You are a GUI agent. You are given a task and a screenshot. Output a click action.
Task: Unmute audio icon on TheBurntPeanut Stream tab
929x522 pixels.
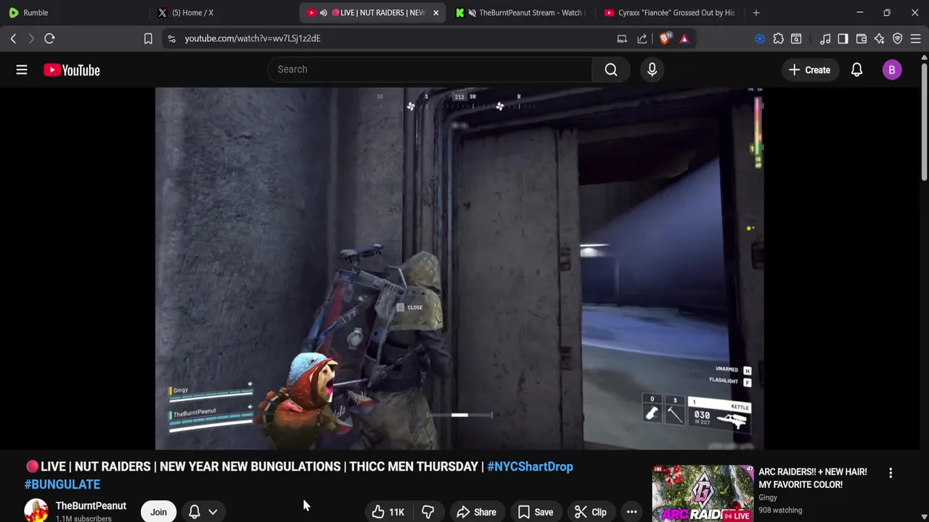(x=472, y=12)
